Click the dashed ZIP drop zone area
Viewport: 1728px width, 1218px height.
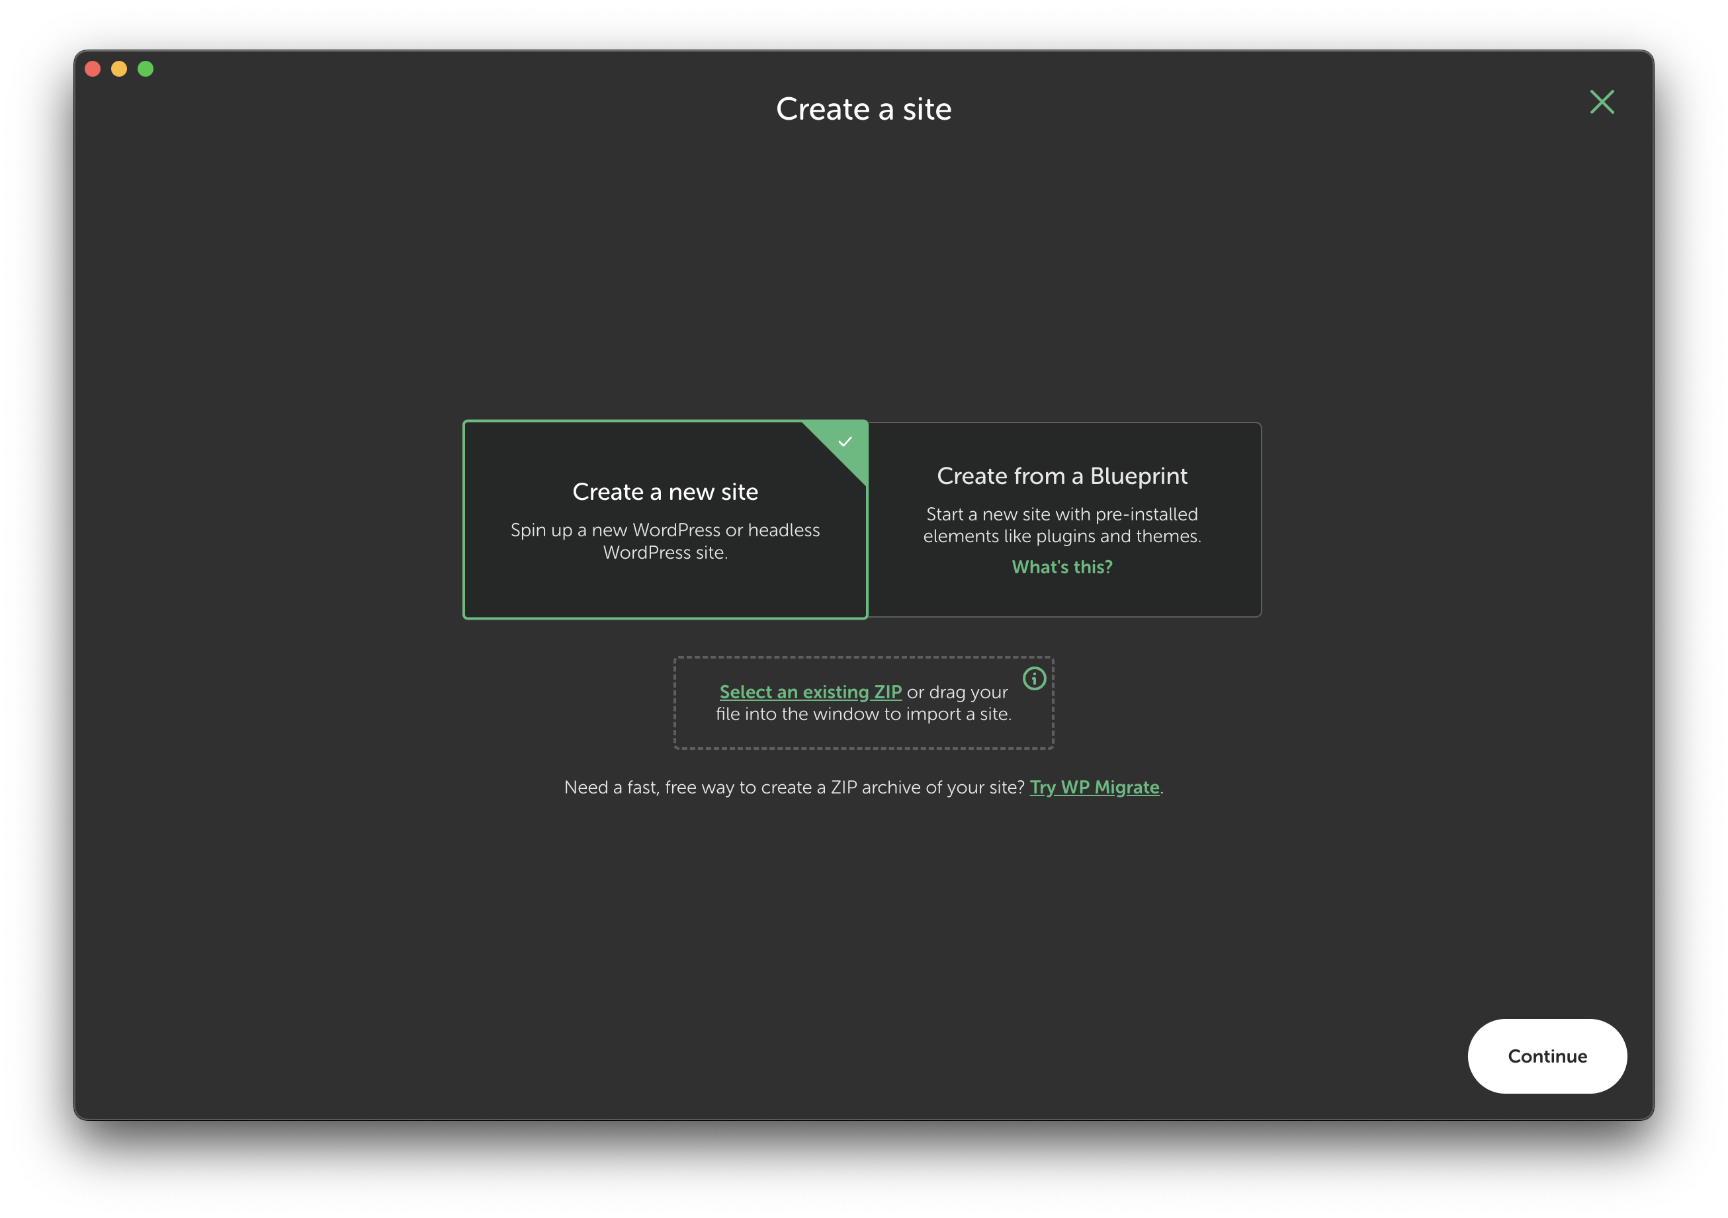(x=863, y=703)
